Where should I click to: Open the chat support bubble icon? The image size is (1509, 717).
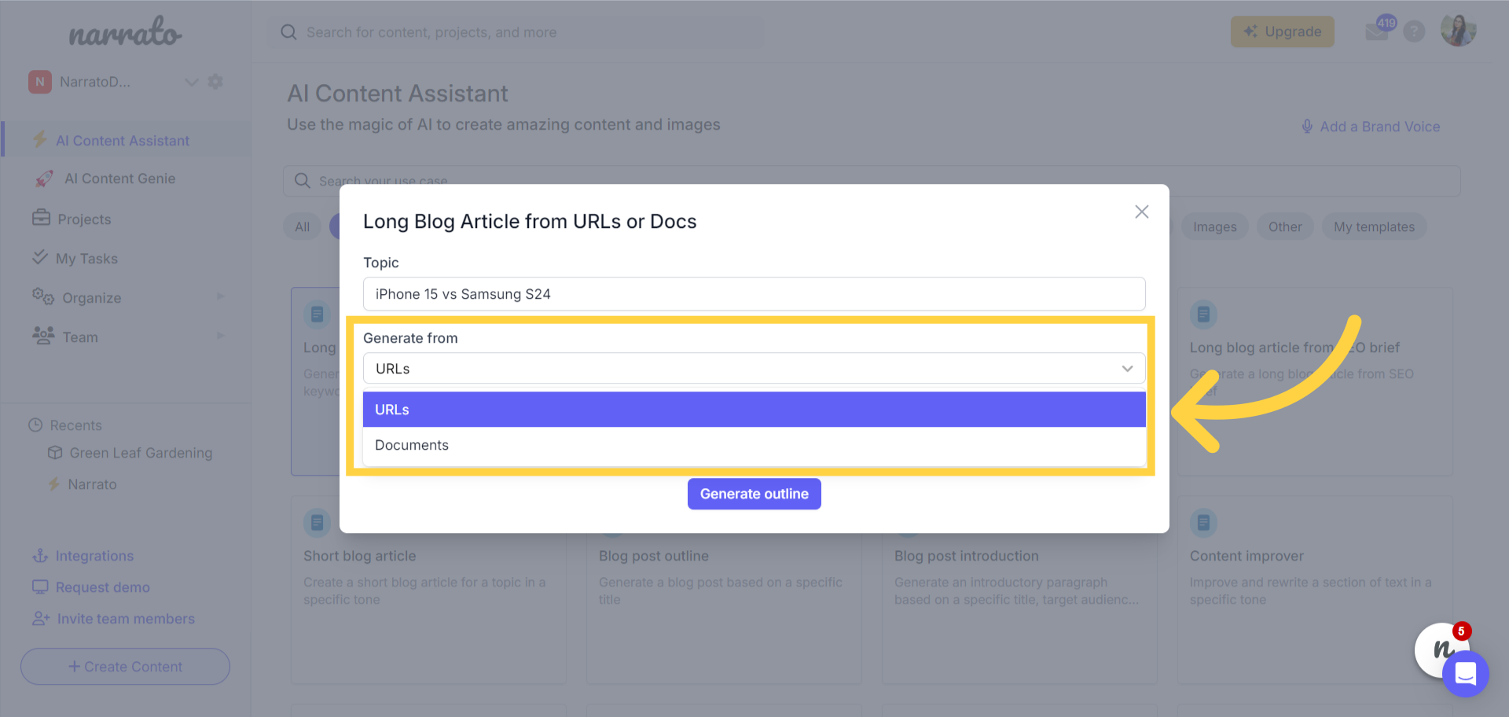1465,674
